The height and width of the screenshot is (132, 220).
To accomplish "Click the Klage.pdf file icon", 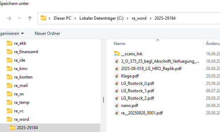I will pos(117,76).
